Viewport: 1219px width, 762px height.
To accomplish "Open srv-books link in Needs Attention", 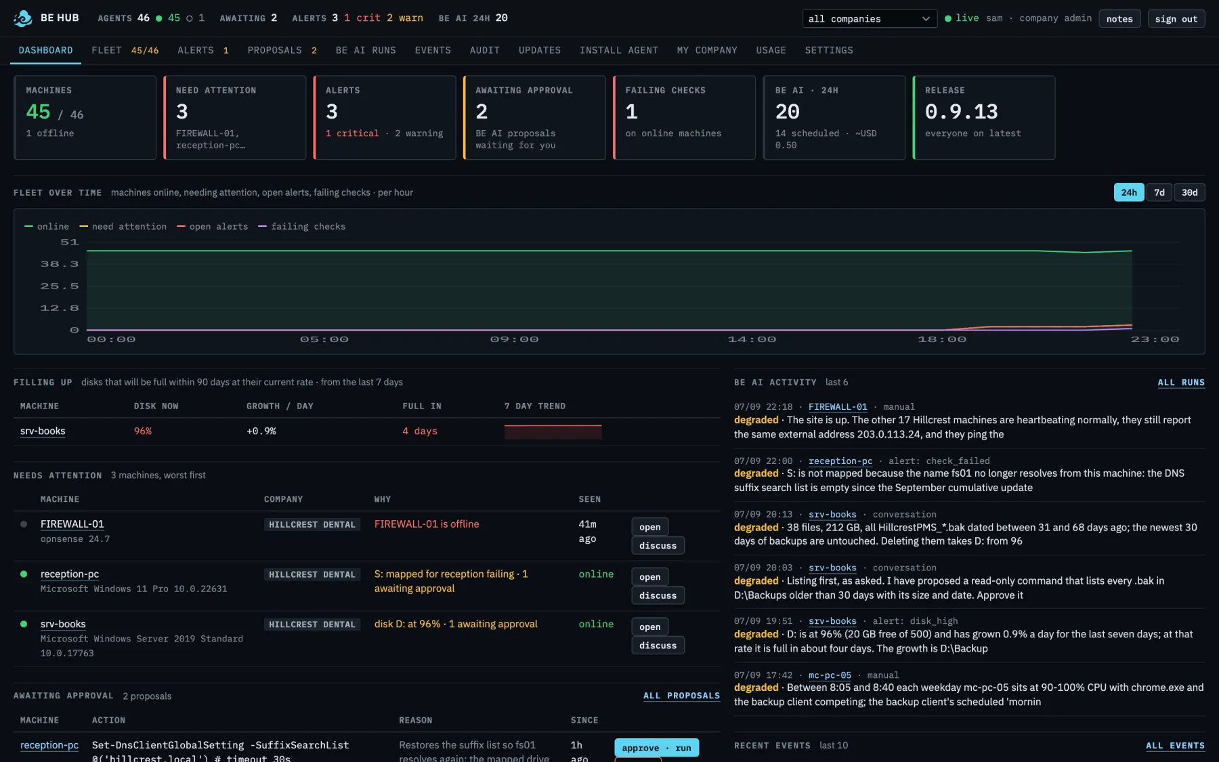I will tap(63, 624).
